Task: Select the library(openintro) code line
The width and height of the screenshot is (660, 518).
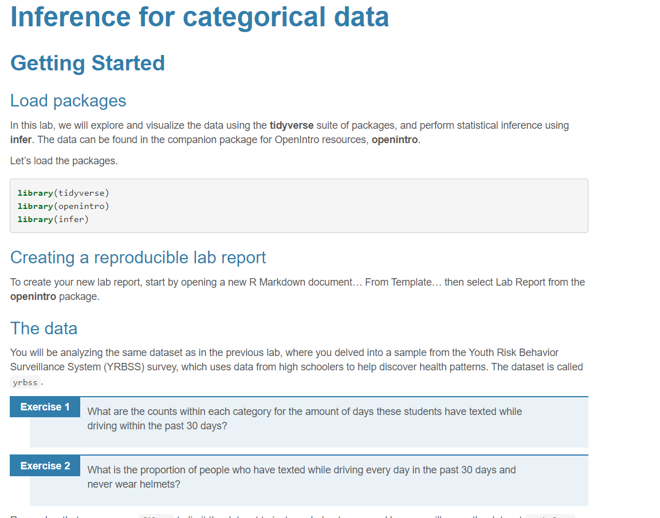Action: pos(63,206)
